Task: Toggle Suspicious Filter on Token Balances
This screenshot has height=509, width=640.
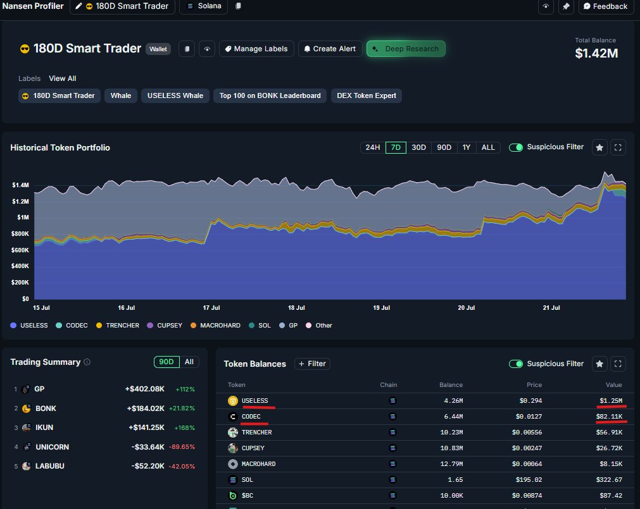Action: 516,364
